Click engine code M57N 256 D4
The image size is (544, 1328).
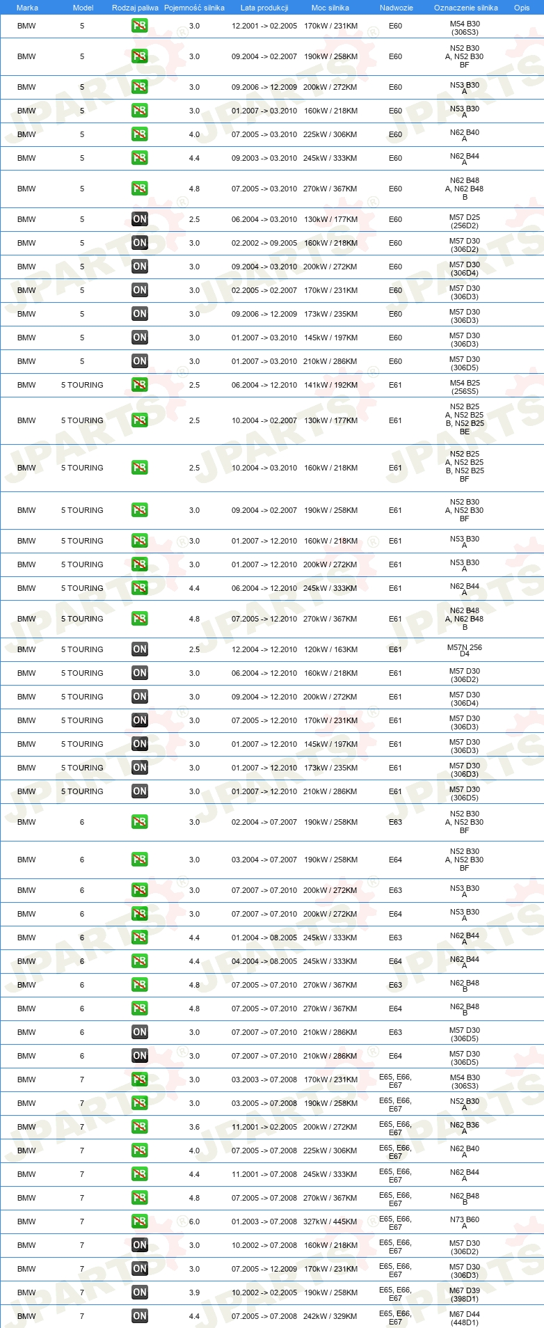pyautogui.click(x=465, y=651)
